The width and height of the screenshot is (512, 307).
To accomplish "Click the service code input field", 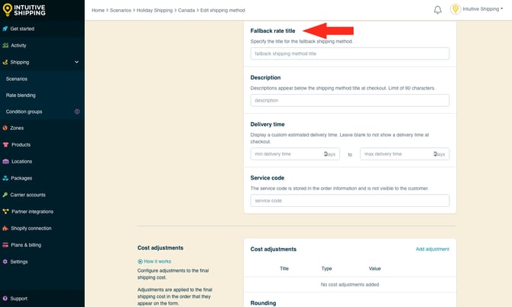I will point(349,201).
